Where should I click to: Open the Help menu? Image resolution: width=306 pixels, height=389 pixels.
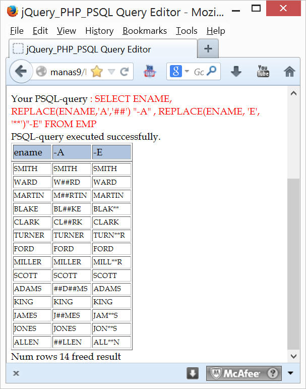tap(216, 31)
